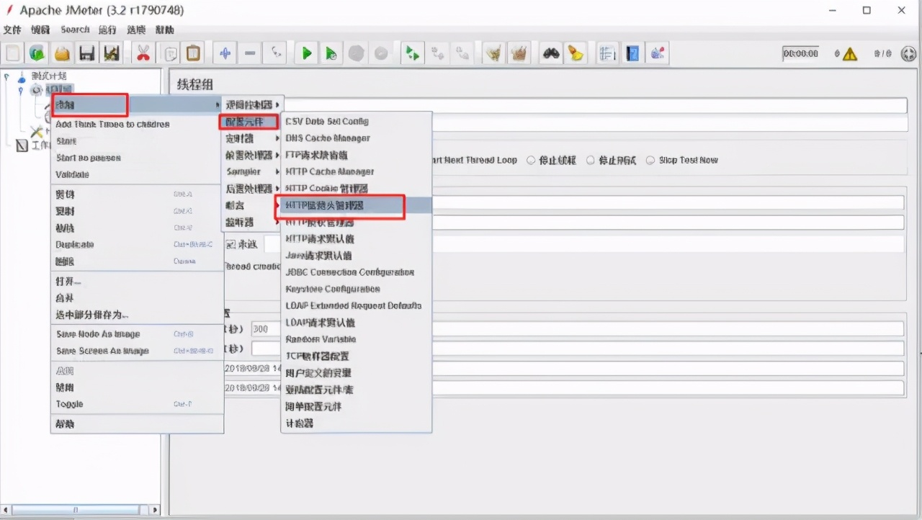Open Search with the binoculars icon
Viewport: 922px width, 520px height.
551,53
